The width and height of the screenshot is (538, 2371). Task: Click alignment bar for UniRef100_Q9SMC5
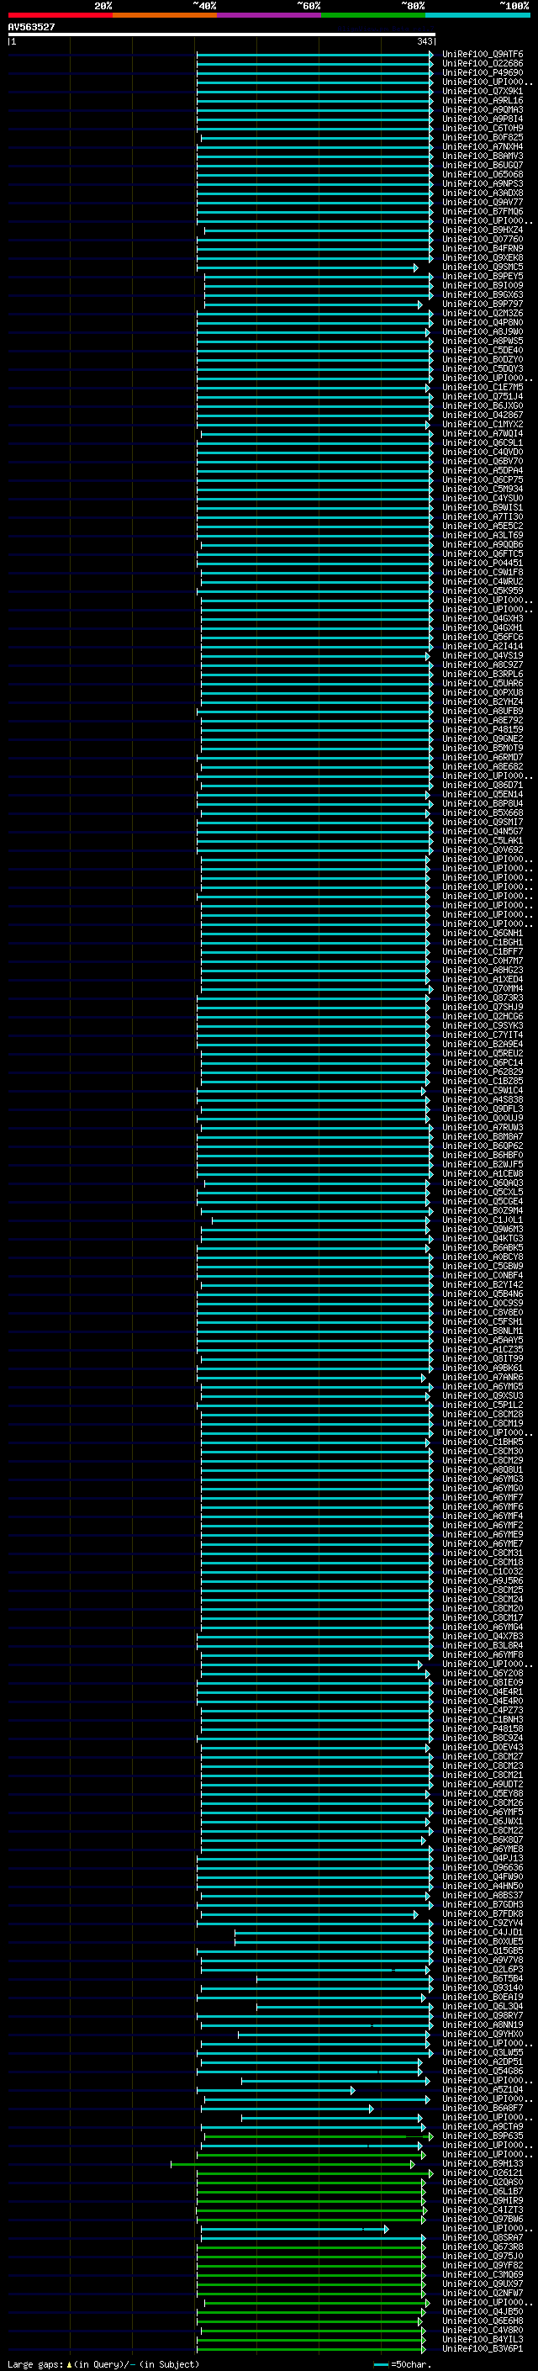[307, 267]
